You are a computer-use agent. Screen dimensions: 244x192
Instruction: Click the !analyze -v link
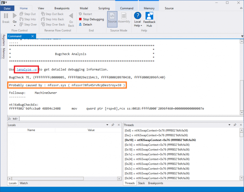(x=26, y=69)
